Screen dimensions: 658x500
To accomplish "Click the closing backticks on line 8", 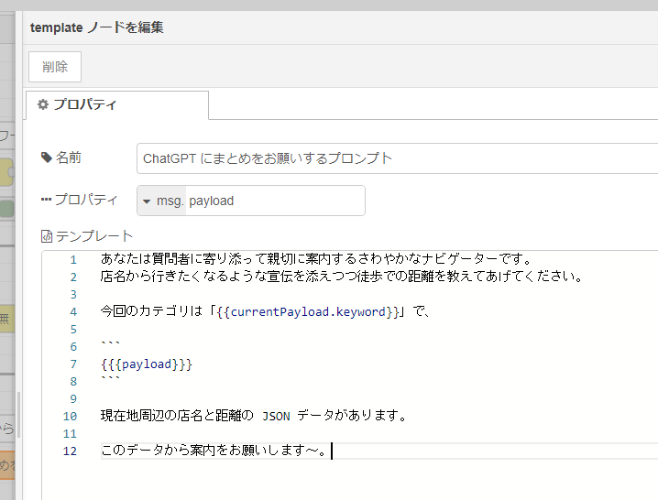I will (x=110, y=381).
